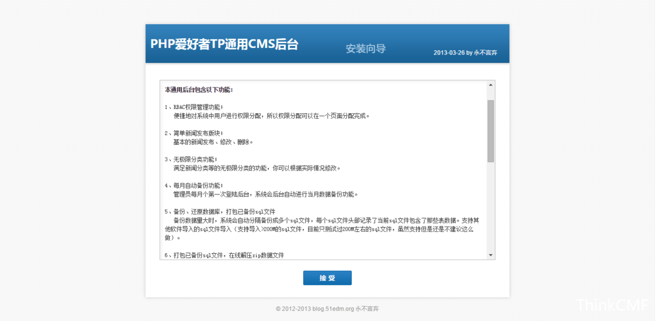This screenshot has width=655, height=321.
Task: Click the RBAC权限管理功能 item line
Action: click(194, 107)
